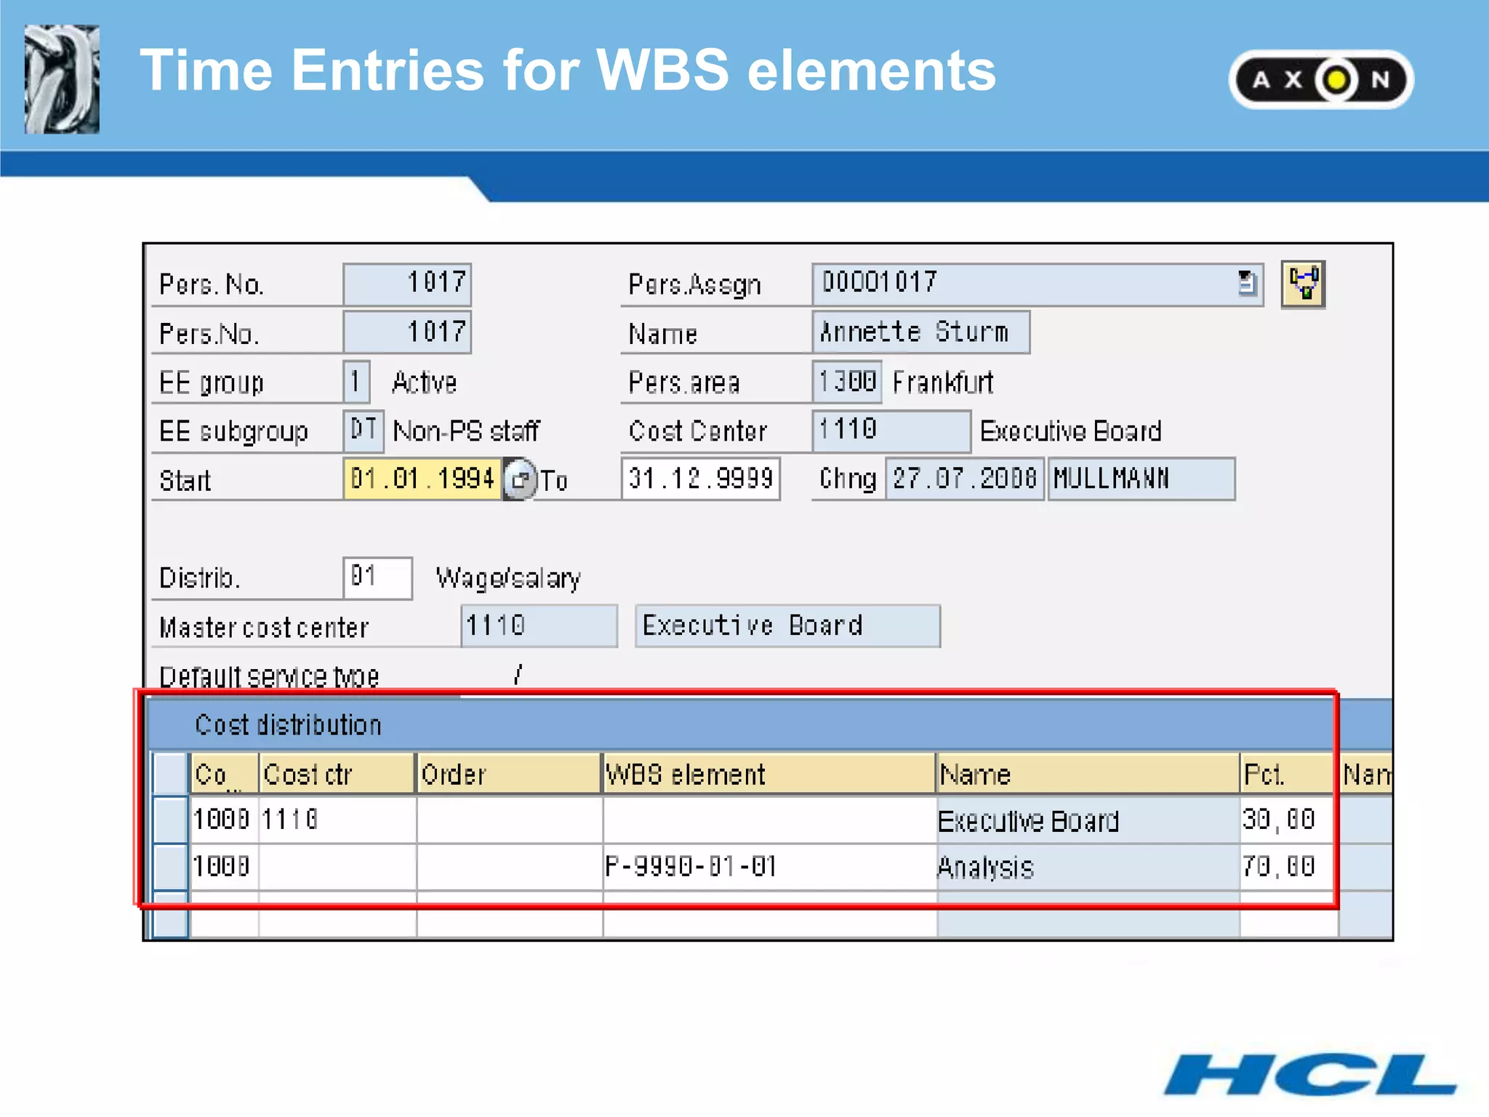Click the Pct. column header
Screen dimensions: 1489x1117
(x=1288, y=773)
